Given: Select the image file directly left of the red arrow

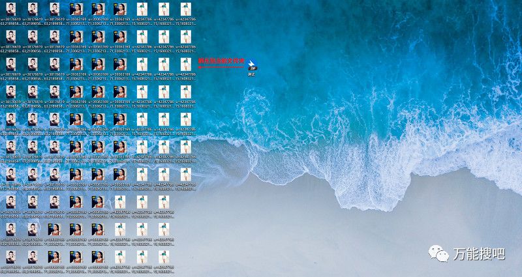Looking at the screenshot, I should (x=185, y=64).
